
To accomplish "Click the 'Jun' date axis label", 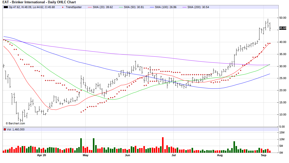I will click(127, 155).
